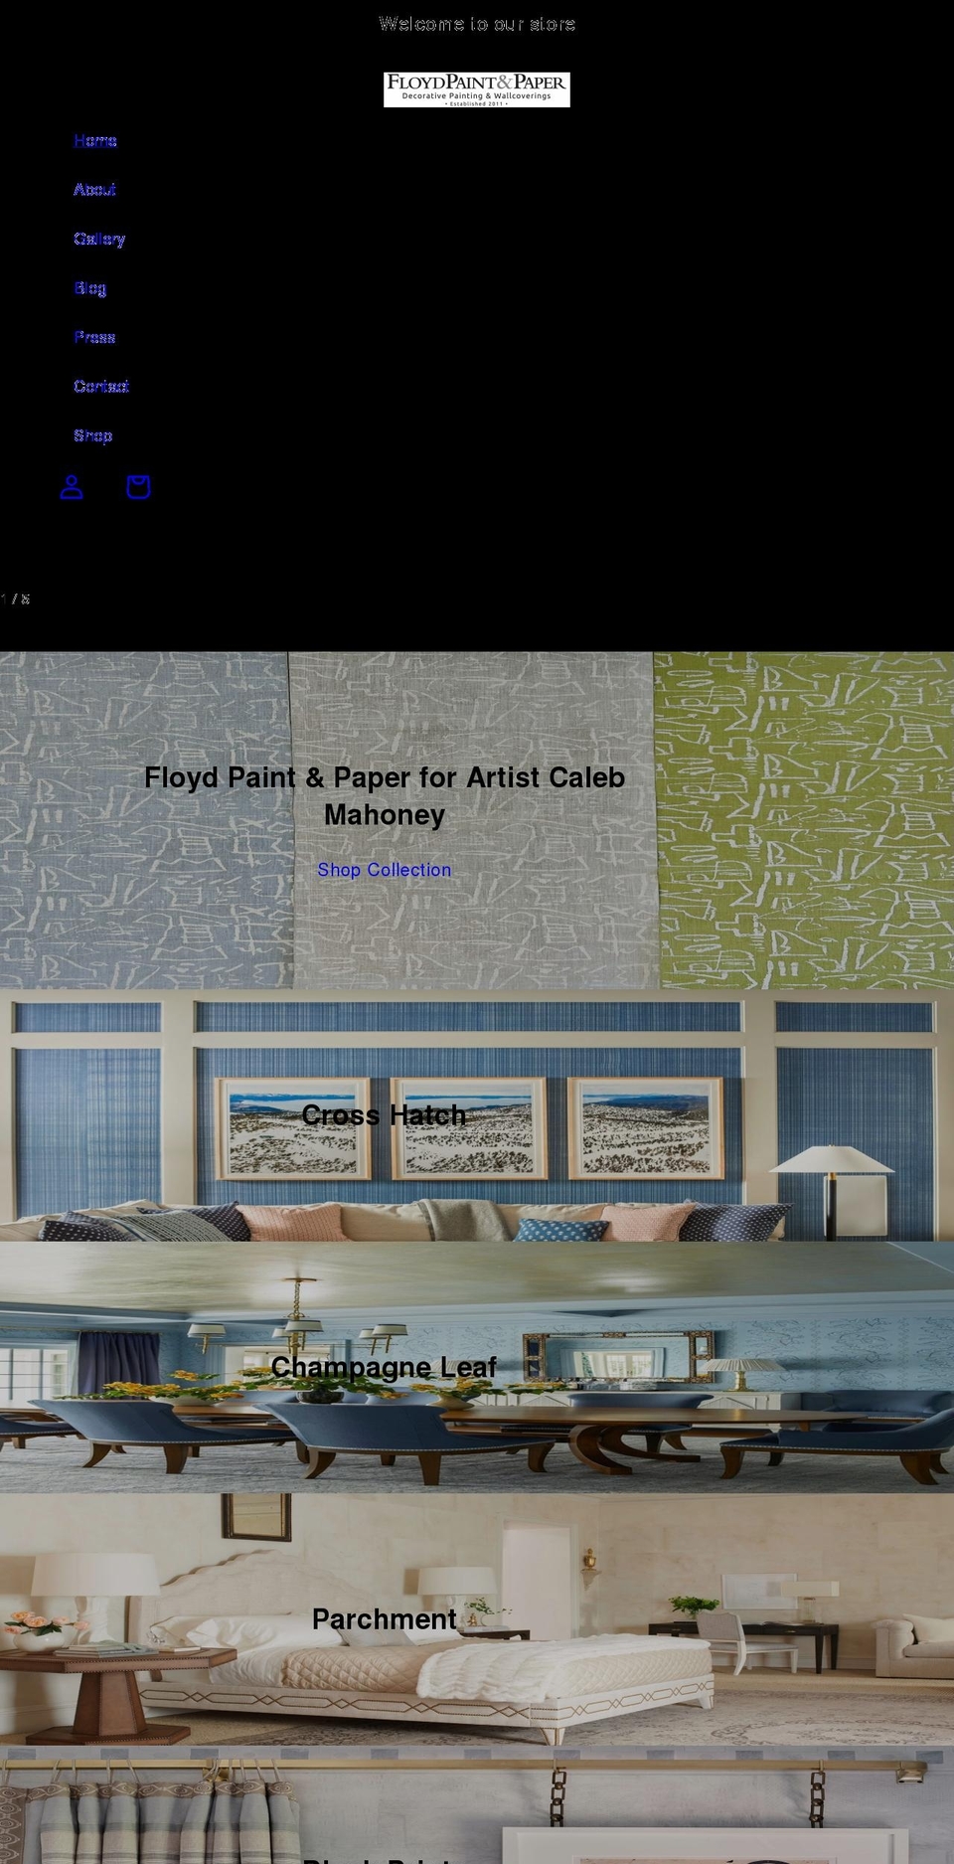Navigate to the Blog

90,288
